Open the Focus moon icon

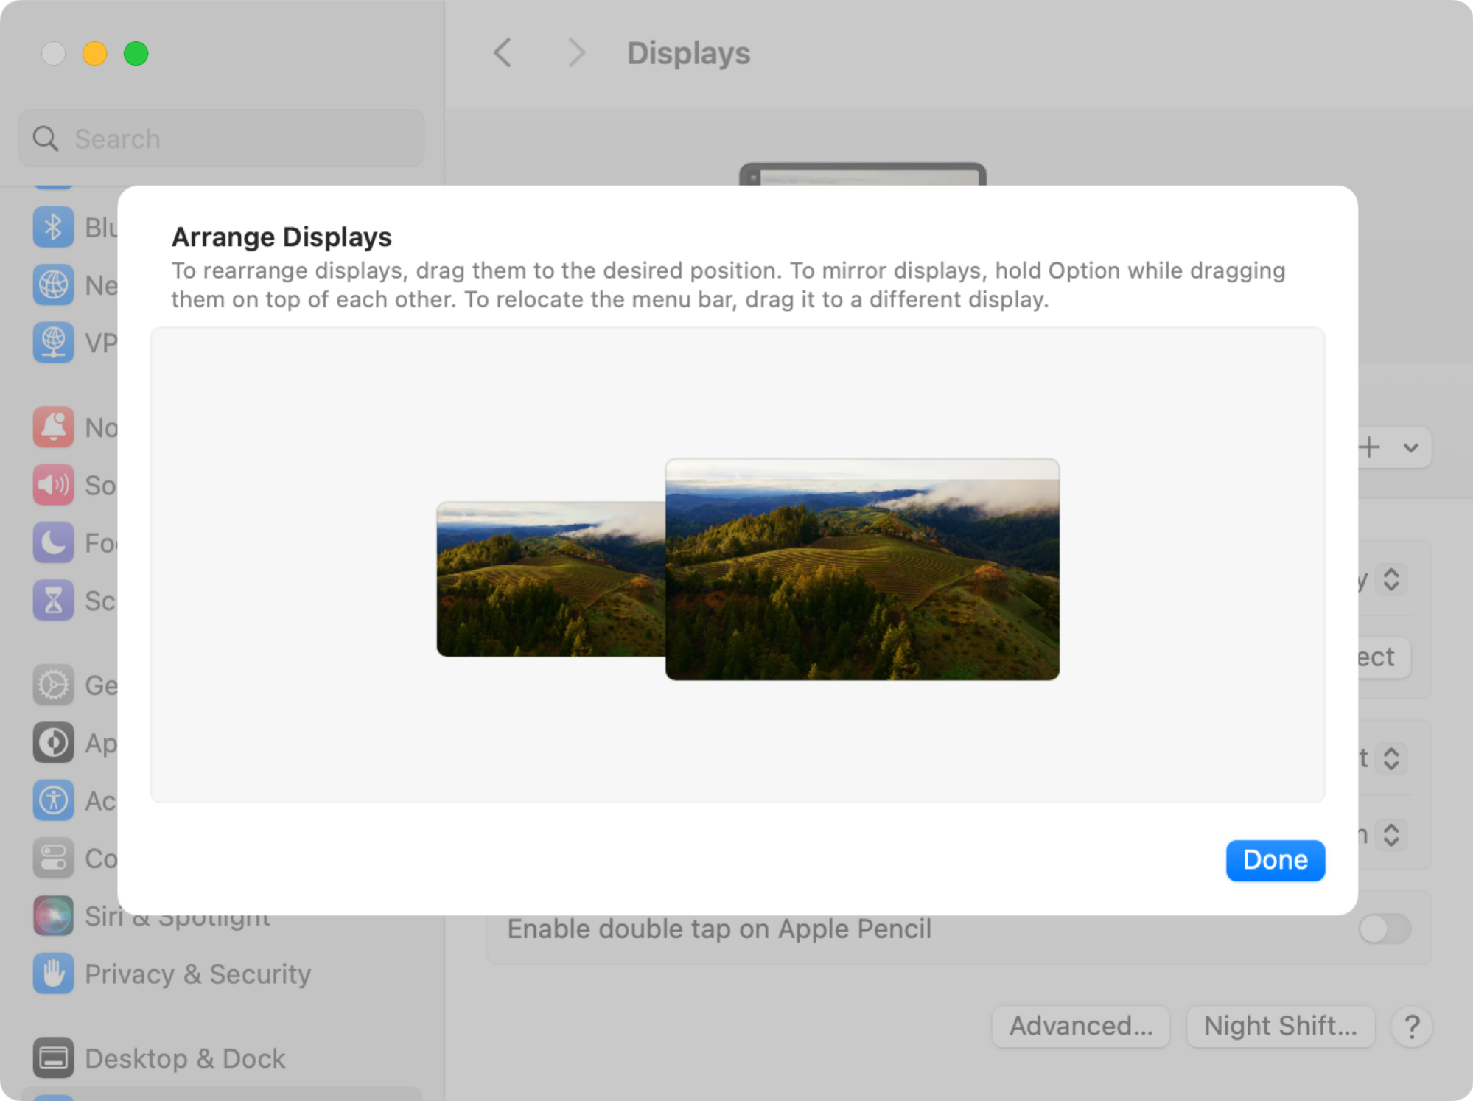(53, 543)
